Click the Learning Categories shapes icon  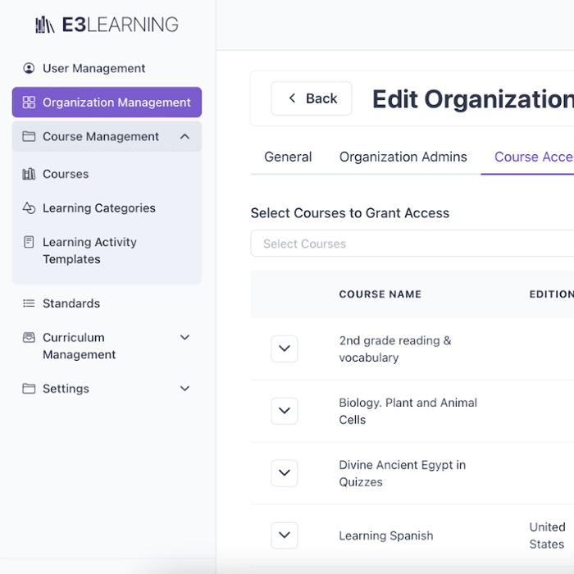click(x=29, y=208)
